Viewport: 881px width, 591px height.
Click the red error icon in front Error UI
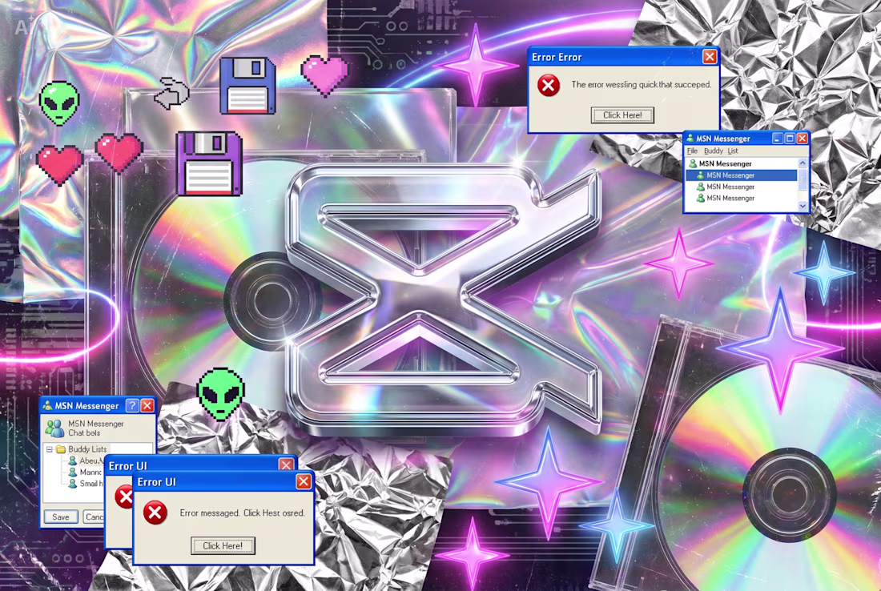(155, 513)
